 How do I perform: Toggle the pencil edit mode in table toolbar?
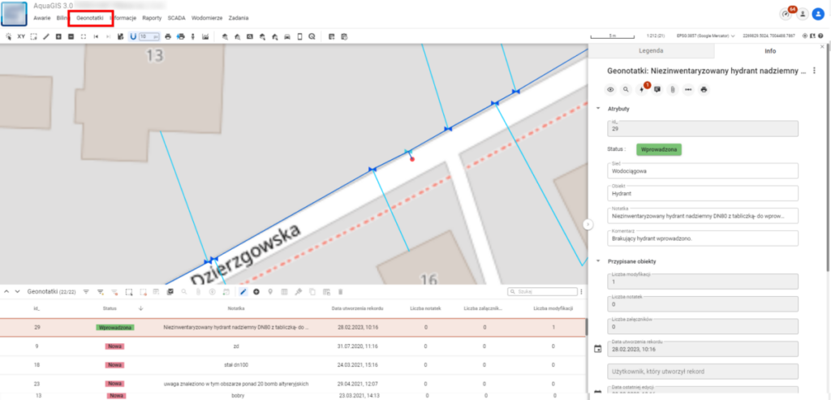pyautogui.click(x=243, y=291)
